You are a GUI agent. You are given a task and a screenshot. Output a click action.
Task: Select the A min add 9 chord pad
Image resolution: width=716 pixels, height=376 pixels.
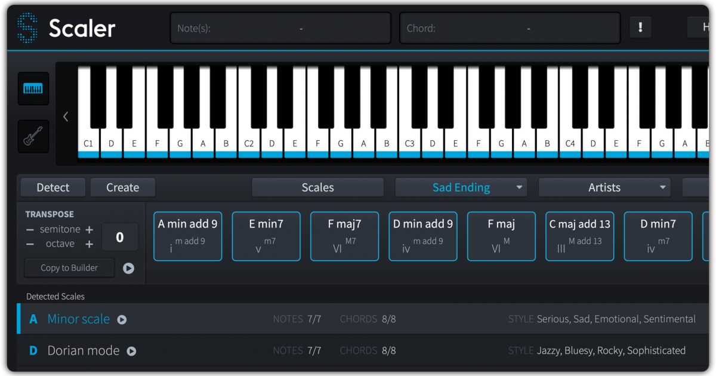point(187,236)
